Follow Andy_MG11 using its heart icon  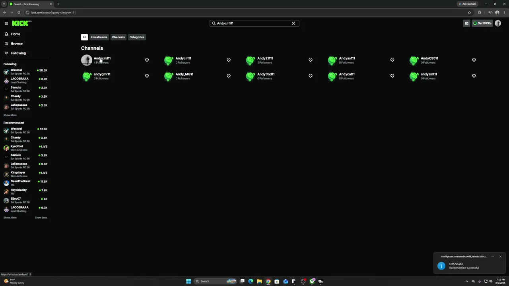click(x=229, y=76)
